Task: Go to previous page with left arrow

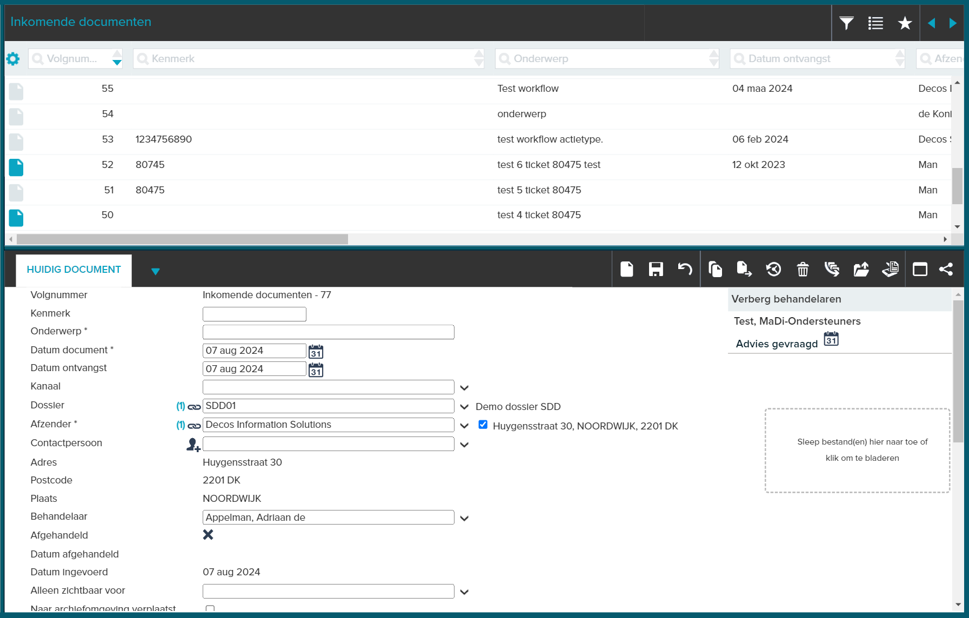Action: 931,23
